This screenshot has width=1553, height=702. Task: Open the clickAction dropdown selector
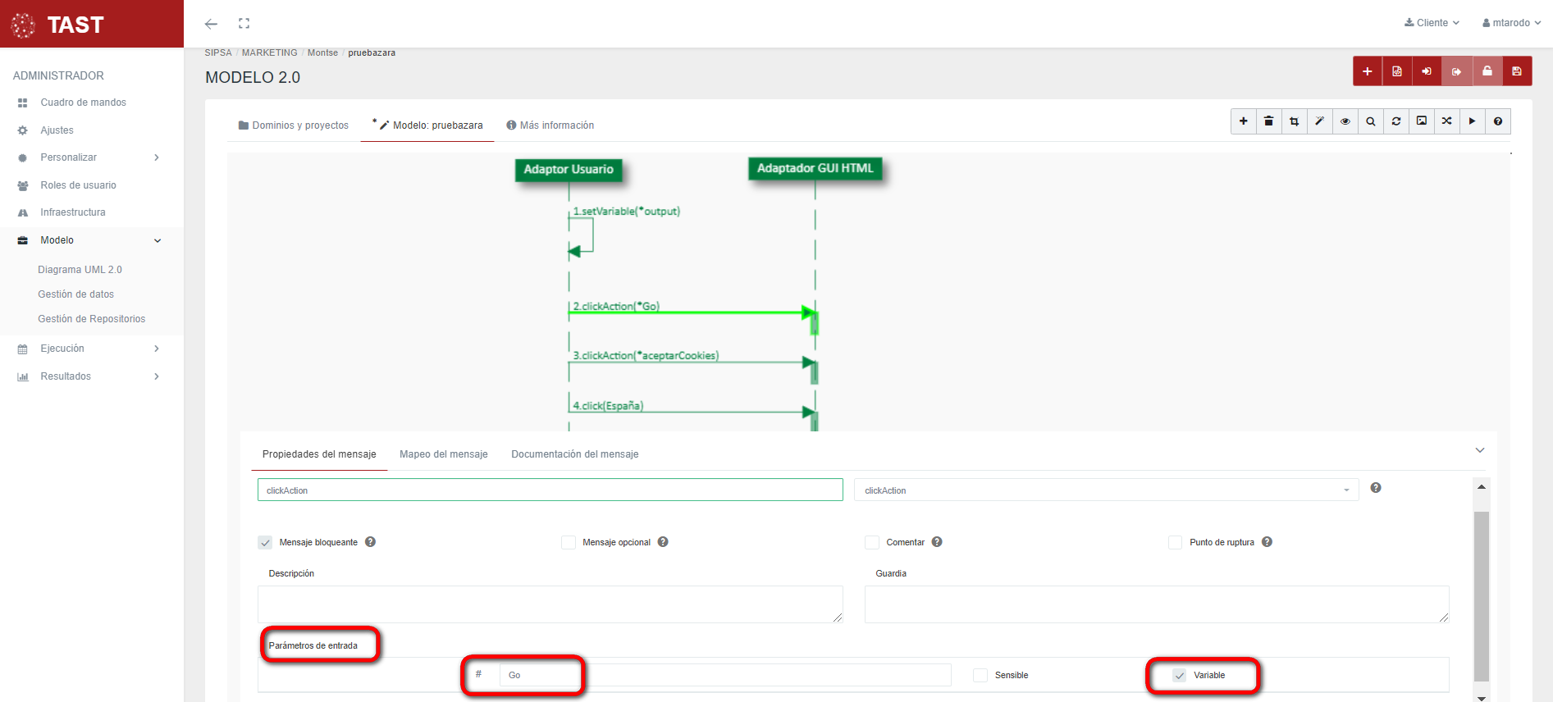[x=1105, y=490]
